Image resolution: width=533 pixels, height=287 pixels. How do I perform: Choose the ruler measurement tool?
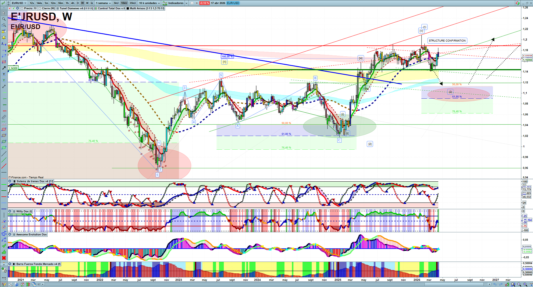pyautogui.click(x=4, y=117)
